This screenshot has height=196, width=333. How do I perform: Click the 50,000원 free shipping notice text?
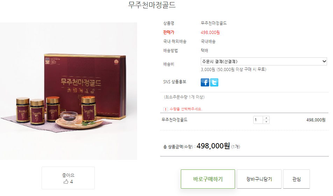coord(233,70)
